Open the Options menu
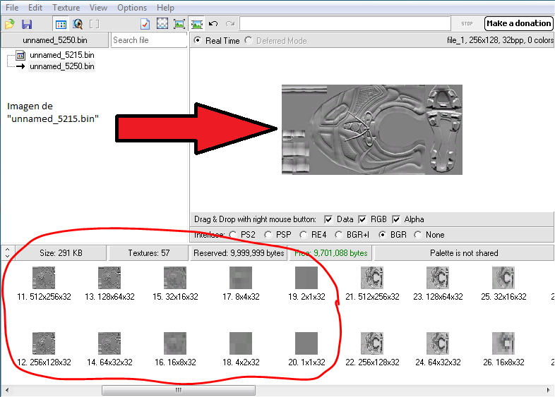Image resolution: width=555 pixels, height=397 pixels. point(132,8)
